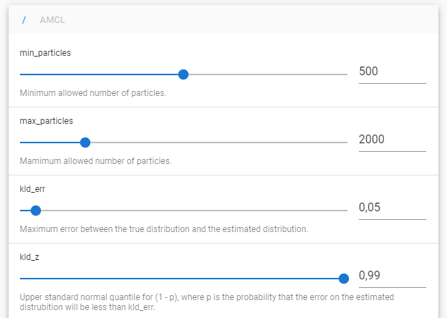Click the root slash breadcrumb link
This screenshot has height=318, width=447.
click(x=24, y=20)
